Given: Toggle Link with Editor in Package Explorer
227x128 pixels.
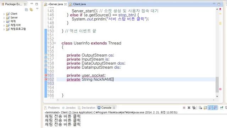Looking at the screenshot, I should (x=31, y=10).
